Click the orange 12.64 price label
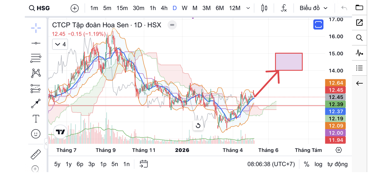Image resolution: width=392 pixels, height=181 pixels. tap(336, 83)
